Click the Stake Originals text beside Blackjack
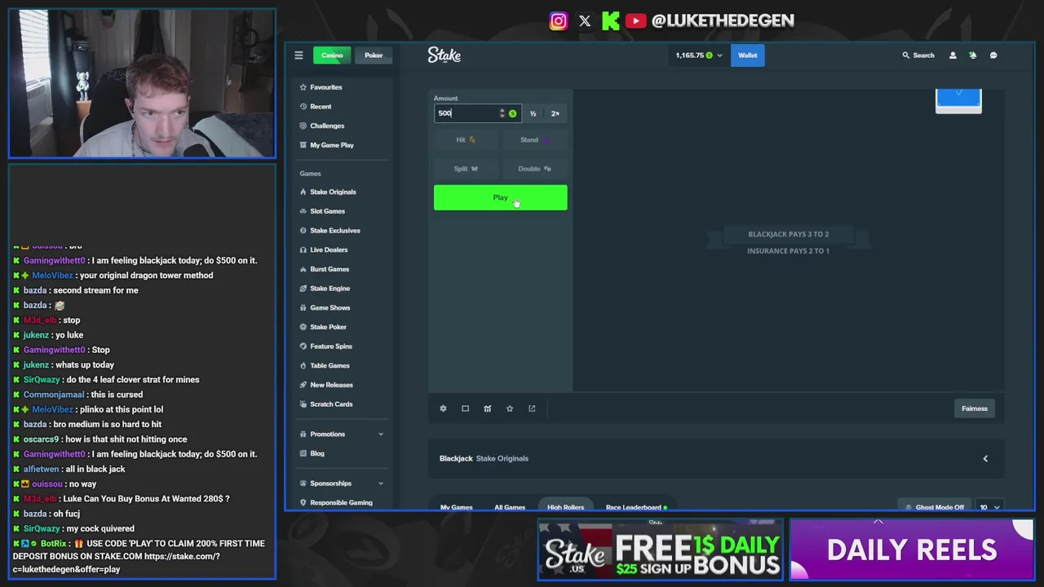 (502, 458)
